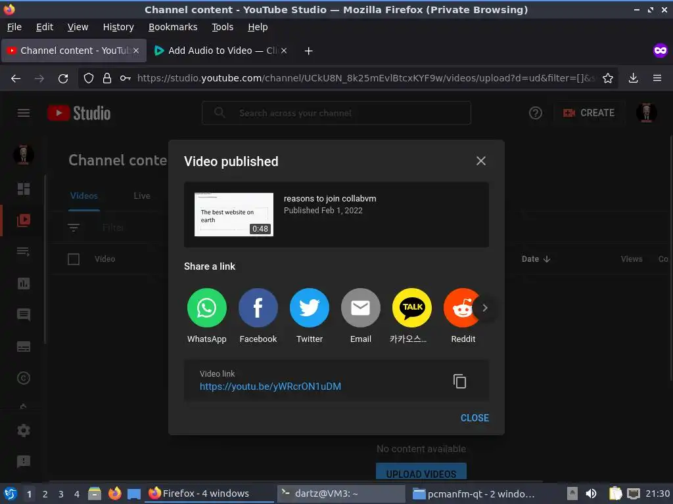Click the volume speaker tray icon
The height and width of the screenshot is (504, 673).
pyautogui.click(x=591, y=493)
